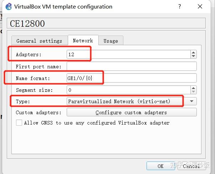The height and width of the screenshot is (174, 215).
Task: Open the Usage tab
Action: [111, 41]
